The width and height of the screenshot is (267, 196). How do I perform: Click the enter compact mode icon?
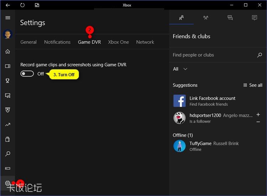tap(37, 5)
